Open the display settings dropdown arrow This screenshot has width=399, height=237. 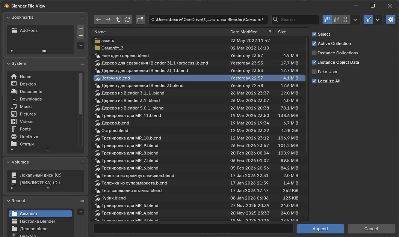(x=355, y=19)
